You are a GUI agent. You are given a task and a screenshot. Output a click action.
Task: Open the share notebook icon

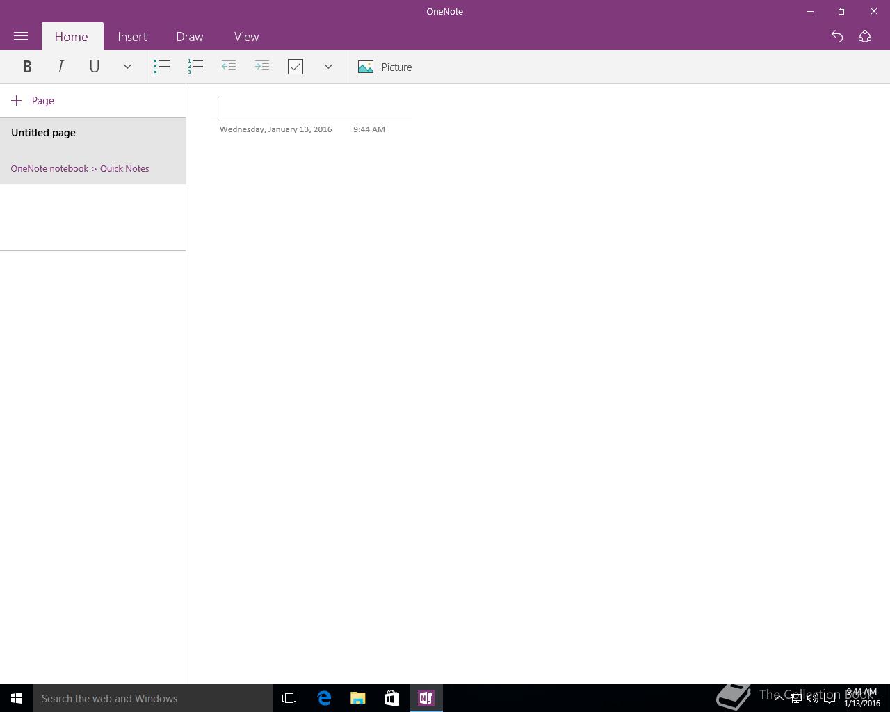tap(865, 36)
